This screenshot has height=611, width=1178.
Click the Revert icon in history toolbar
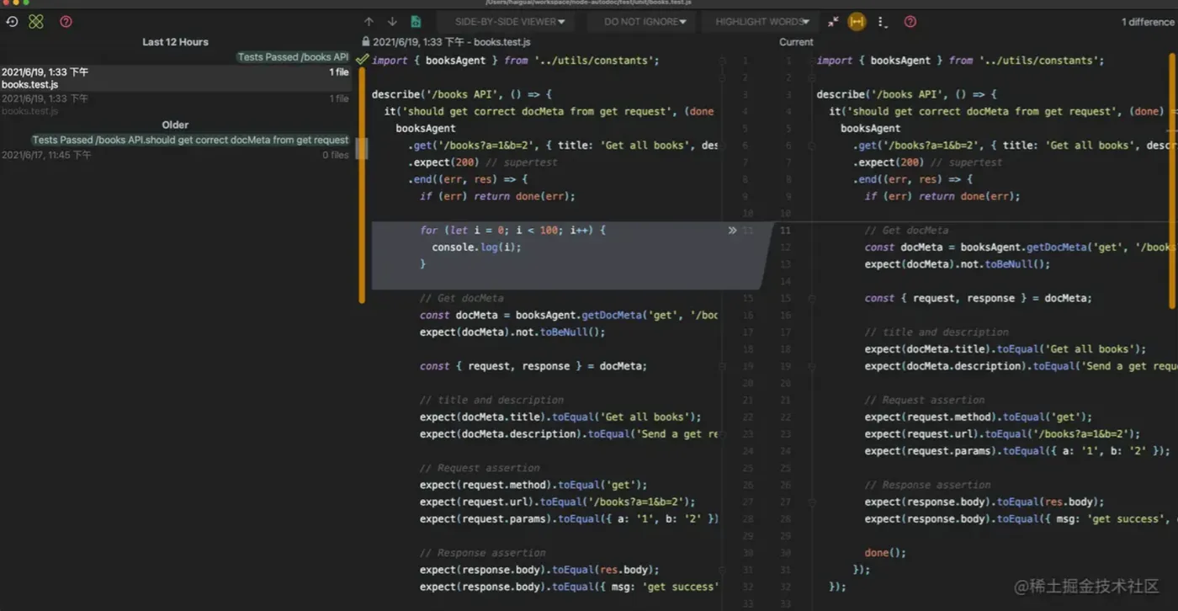pyautogui.click(x=12, y=22)
